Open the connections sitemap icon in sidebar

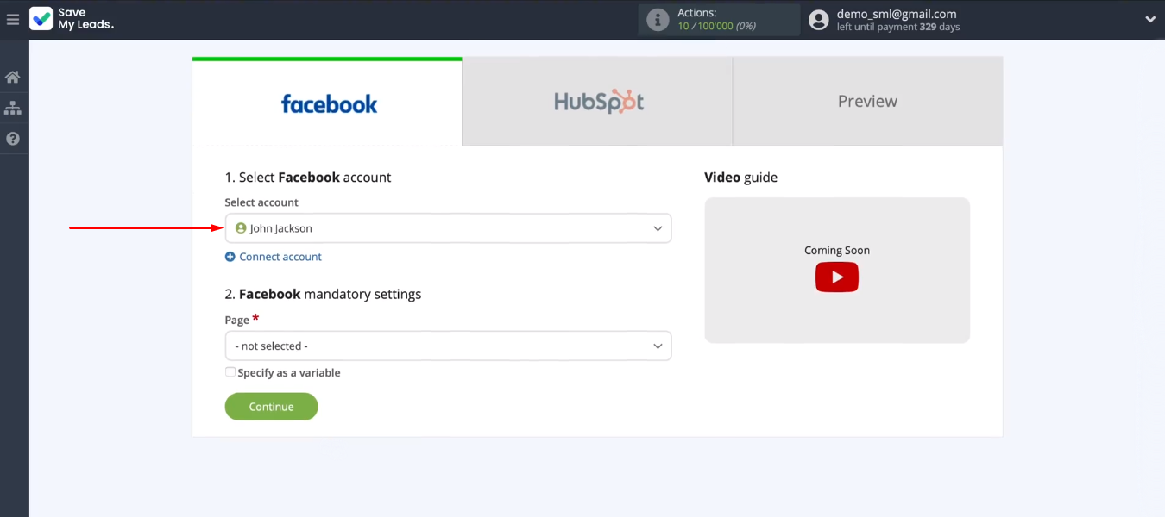(13, 109)
